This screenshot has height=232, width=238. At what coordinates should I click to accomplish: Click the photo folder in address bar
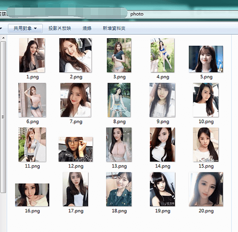[137, 14]
